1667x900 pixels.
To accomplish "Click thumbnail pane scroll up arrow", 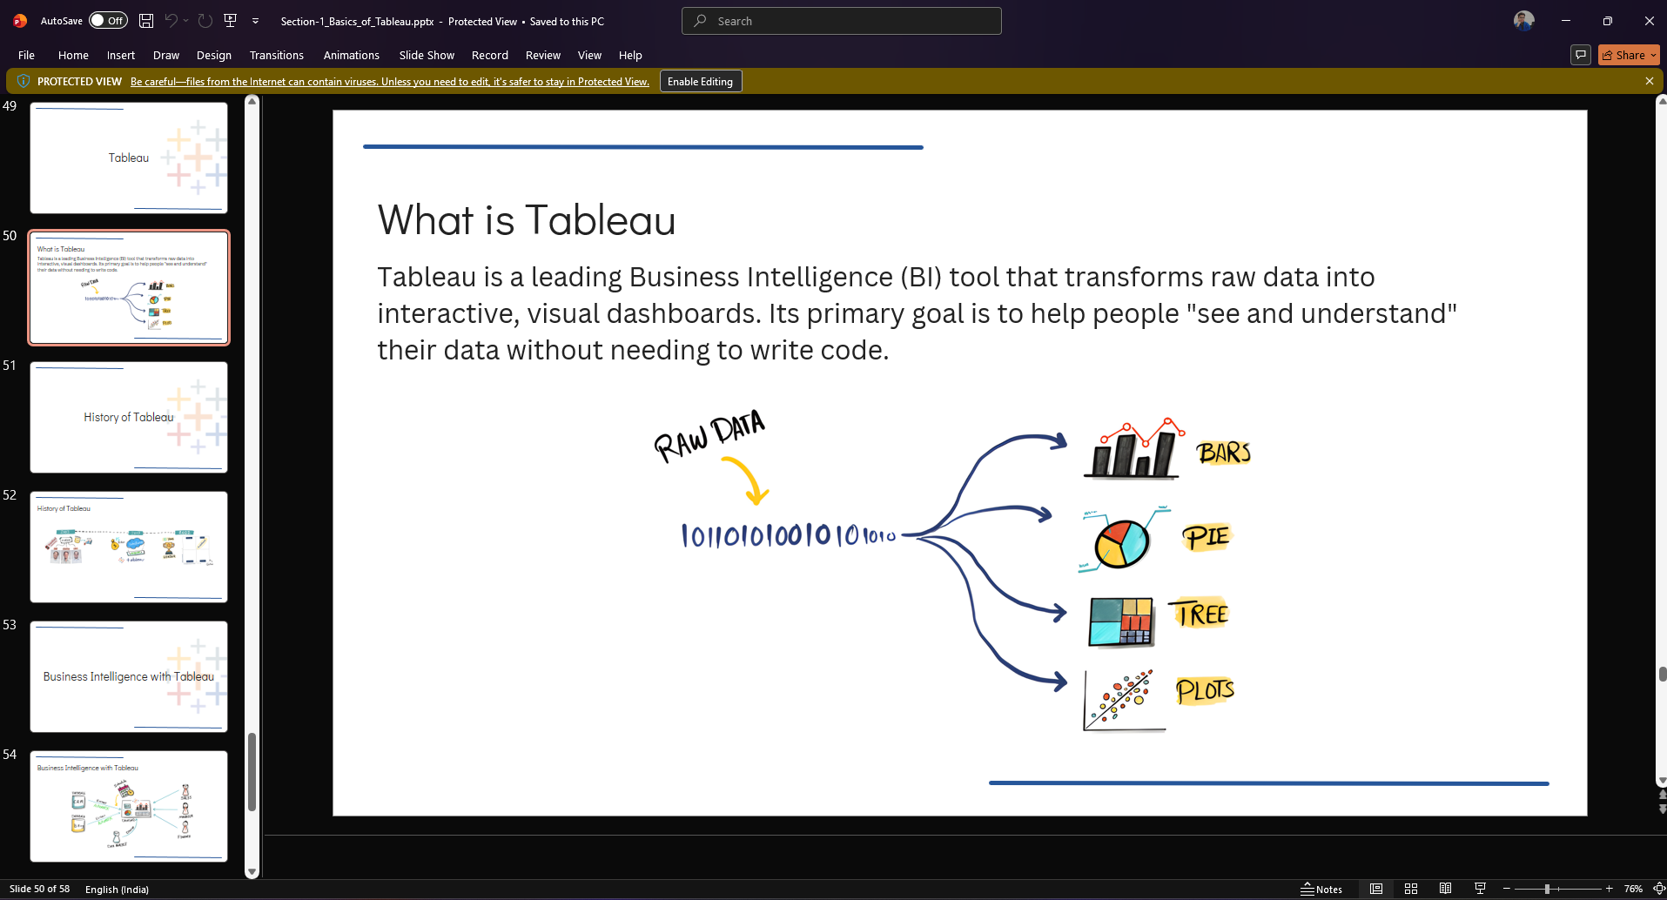I will pos(252,102).
